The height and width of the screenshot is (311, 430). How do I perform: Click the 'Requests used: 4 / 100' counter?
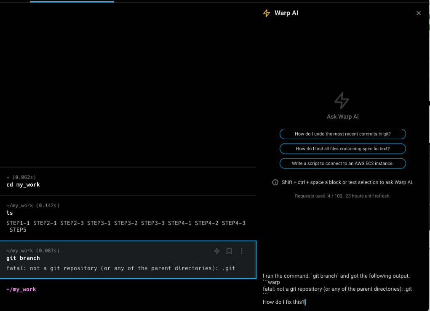pos(342,196)
